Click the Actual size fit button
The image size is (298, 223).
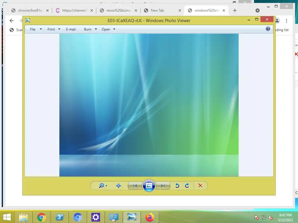click(x=119, y=186)
